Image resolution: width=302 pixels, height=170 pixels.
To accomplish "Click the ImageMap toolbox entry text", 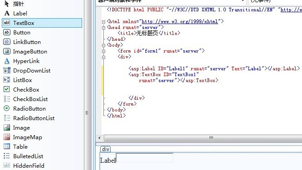I will pyautogui.click(x=28, y=137).
